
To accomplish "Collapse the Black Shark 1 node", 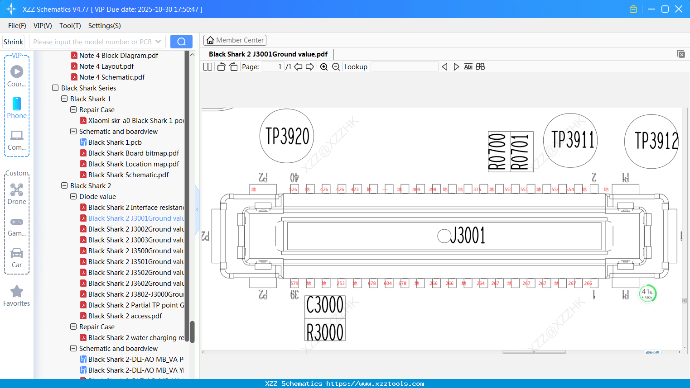I will 64,99.
